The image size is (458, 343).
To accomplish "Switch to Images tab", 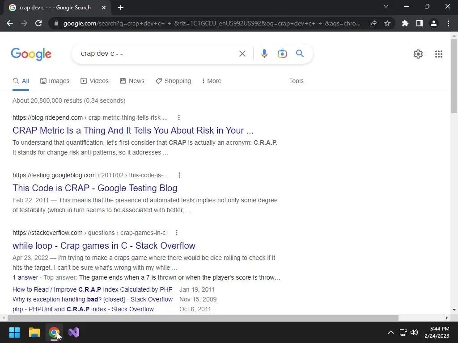I will tap(55, 81).
